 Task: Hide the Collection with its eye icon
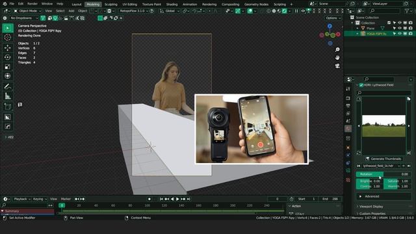(400, 23)
